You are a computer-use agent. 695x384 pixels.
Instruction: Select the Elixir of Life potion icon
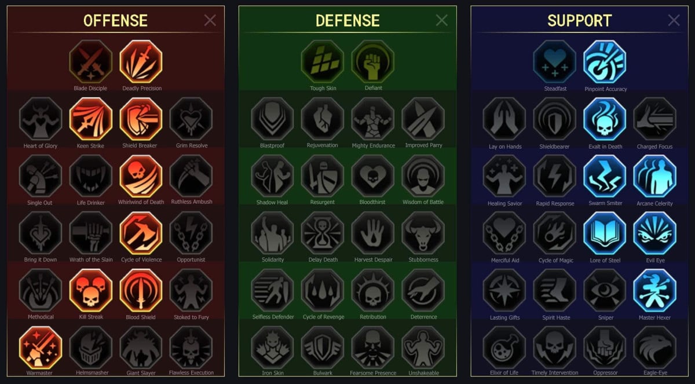click(504, 347)
